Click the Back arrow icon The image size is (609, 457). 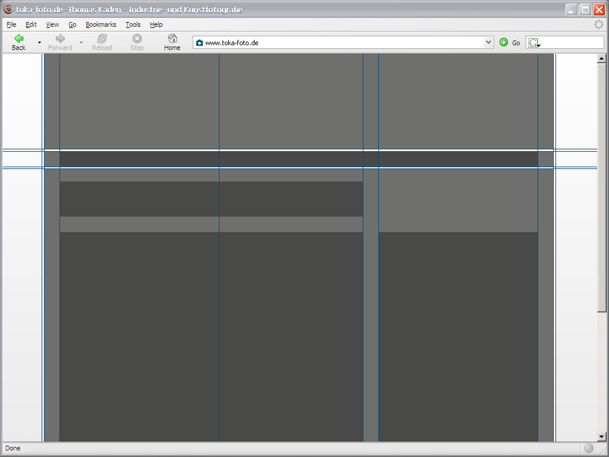click(x=18, y=38)
